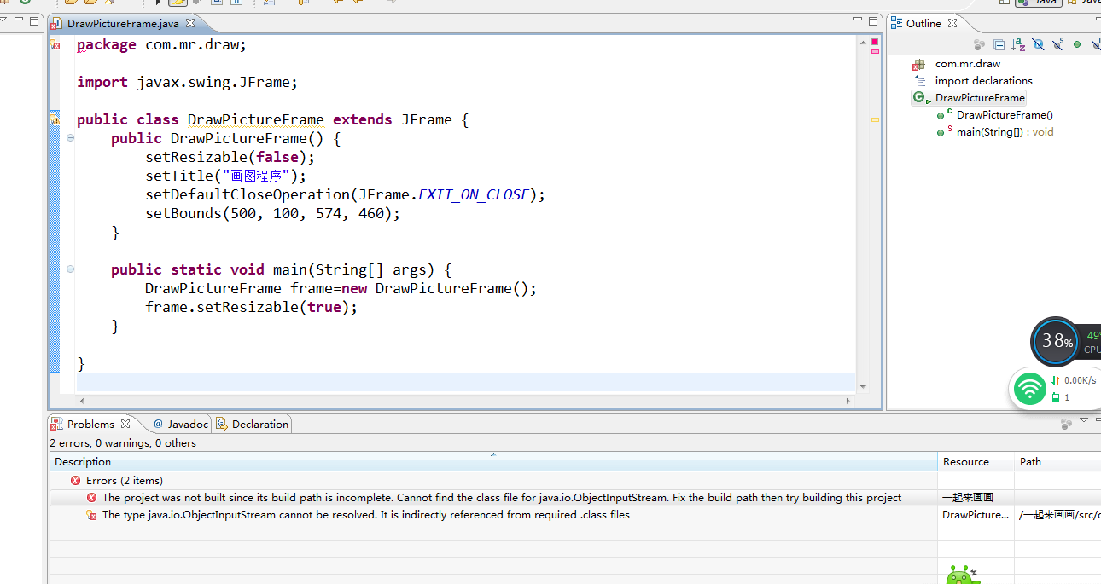1101x584 pixels.
Task: Close the DrawPictureFrame.java editor tab
Action: click(189, 24)
